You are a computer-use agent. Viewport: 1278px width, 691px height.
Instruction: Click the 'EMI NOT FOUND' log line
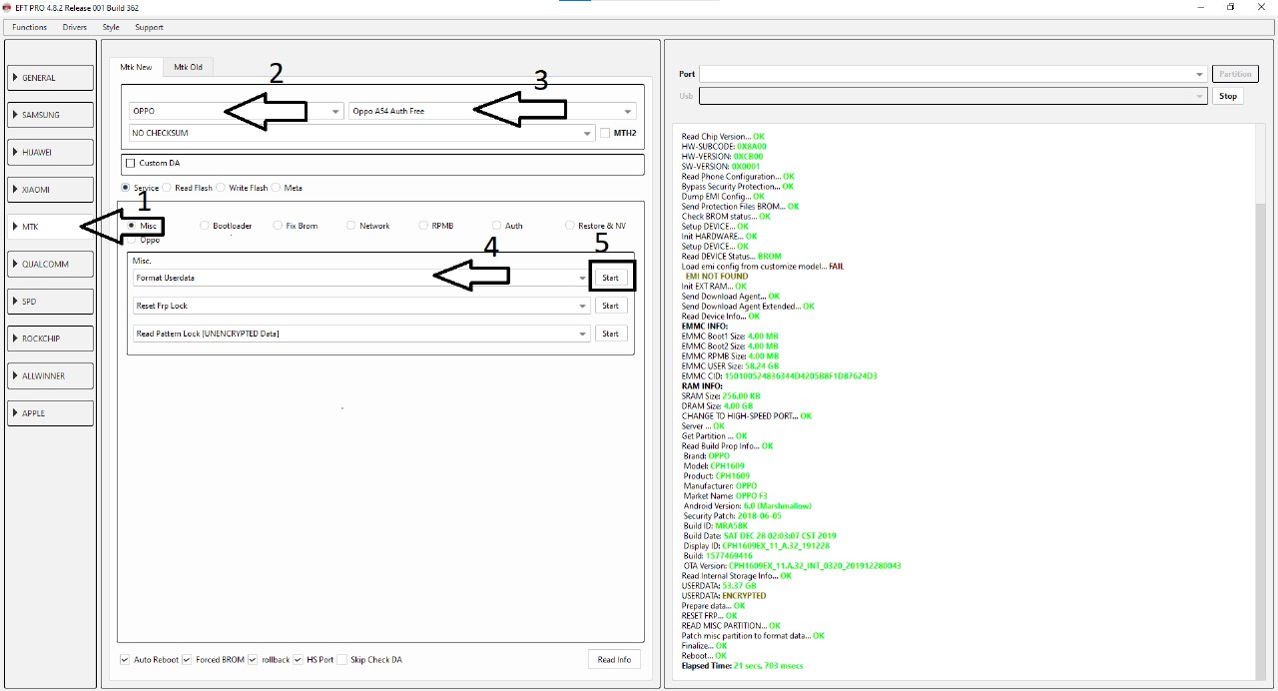pos(716,276)
